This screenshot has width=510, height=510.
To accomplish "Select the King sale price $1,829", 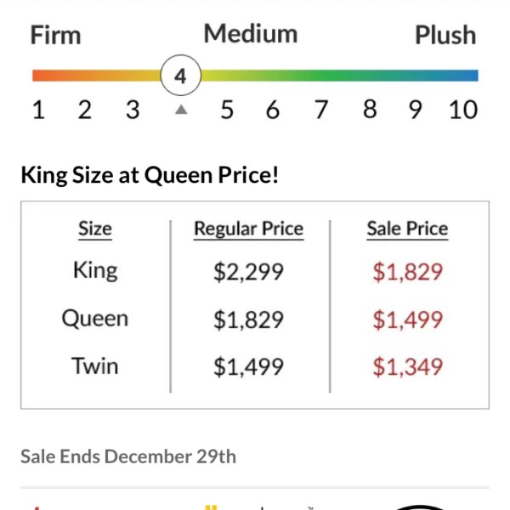I will (x=407, y=272).
